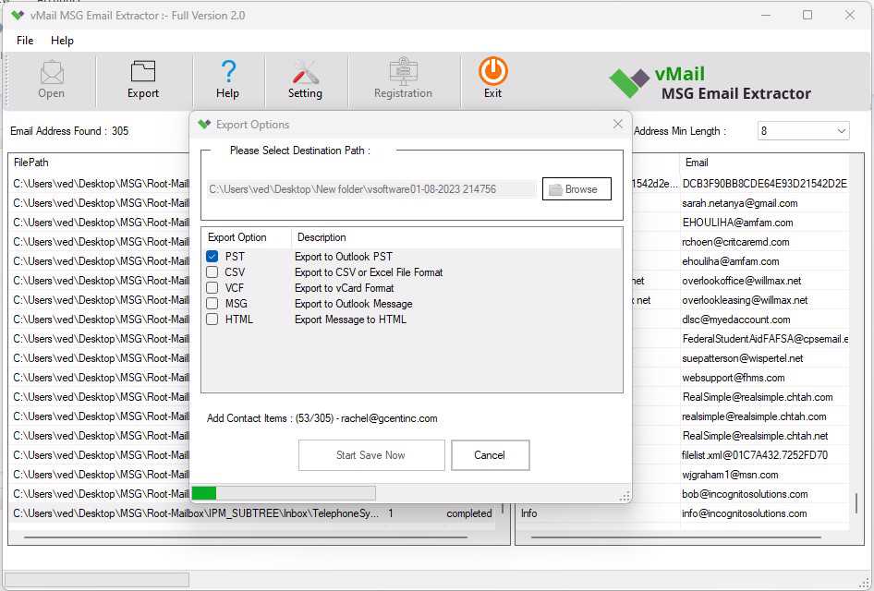The image size is (874, 591).
Task: Select EHOULIHA@amfam.com email row
Action: point(737,223)
